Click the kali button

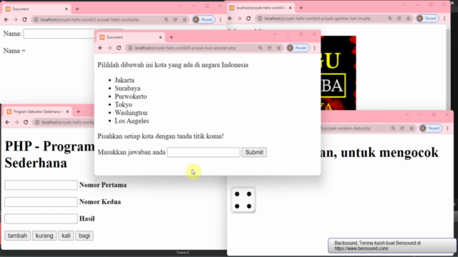click(x=66, y=236)
